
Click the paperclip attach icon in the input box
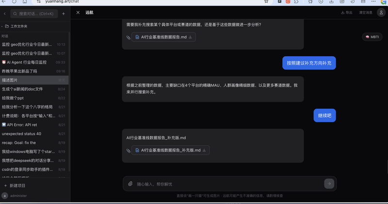[x=130, y=184]
